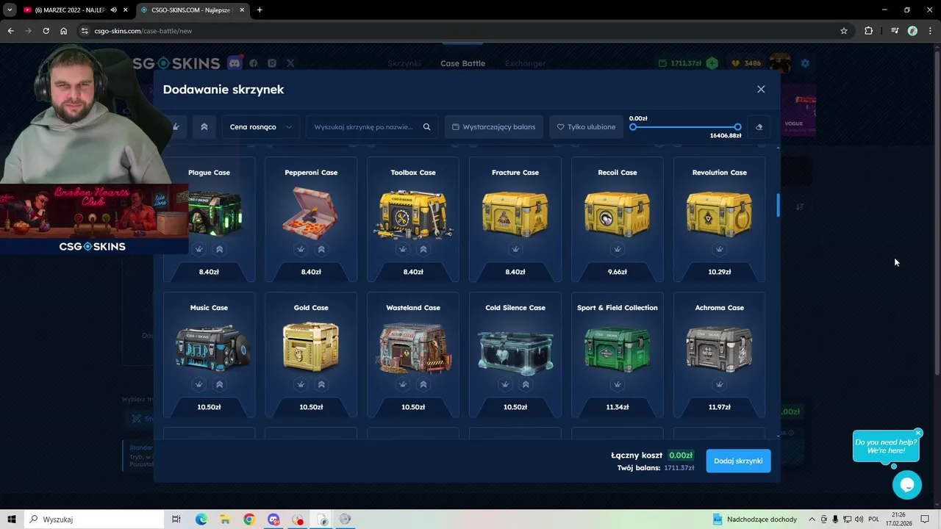This screenshot has height=529, width=941.
Task: Select the Sport & Field Collection image
Action: click(x=618, y=348)
